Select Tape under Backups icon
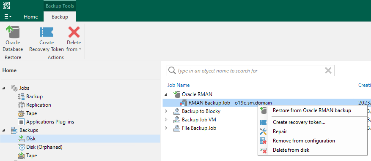The image size is (371, 161). (x=21, y=156)
